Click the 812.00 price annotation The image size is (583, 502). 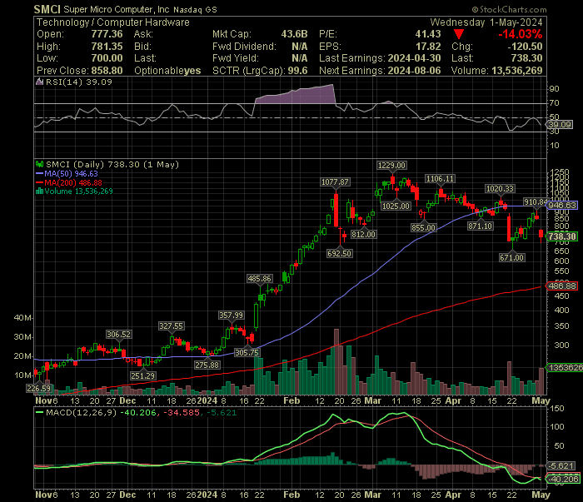click(363, 235)
